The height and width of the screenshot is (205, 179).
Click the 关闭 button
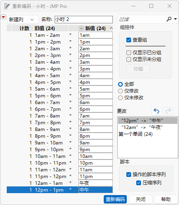click(x=141, y=199)
